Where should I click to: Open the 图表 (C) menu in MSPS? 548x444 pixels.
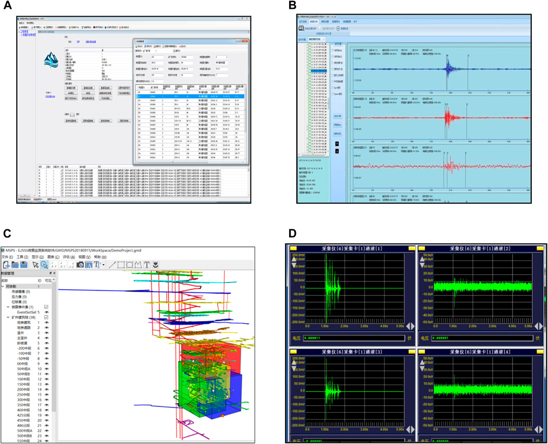pyautogui.click(x=53, y=257)
